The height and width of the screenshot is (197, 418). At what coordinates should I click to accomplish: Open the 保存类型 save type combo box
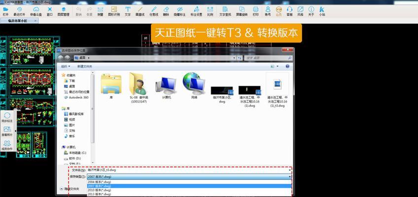189,176
